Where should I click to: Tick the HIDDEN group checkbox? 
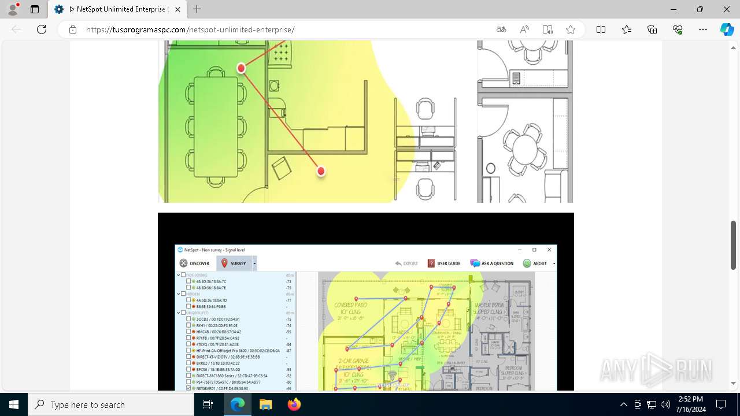(184, 294)
